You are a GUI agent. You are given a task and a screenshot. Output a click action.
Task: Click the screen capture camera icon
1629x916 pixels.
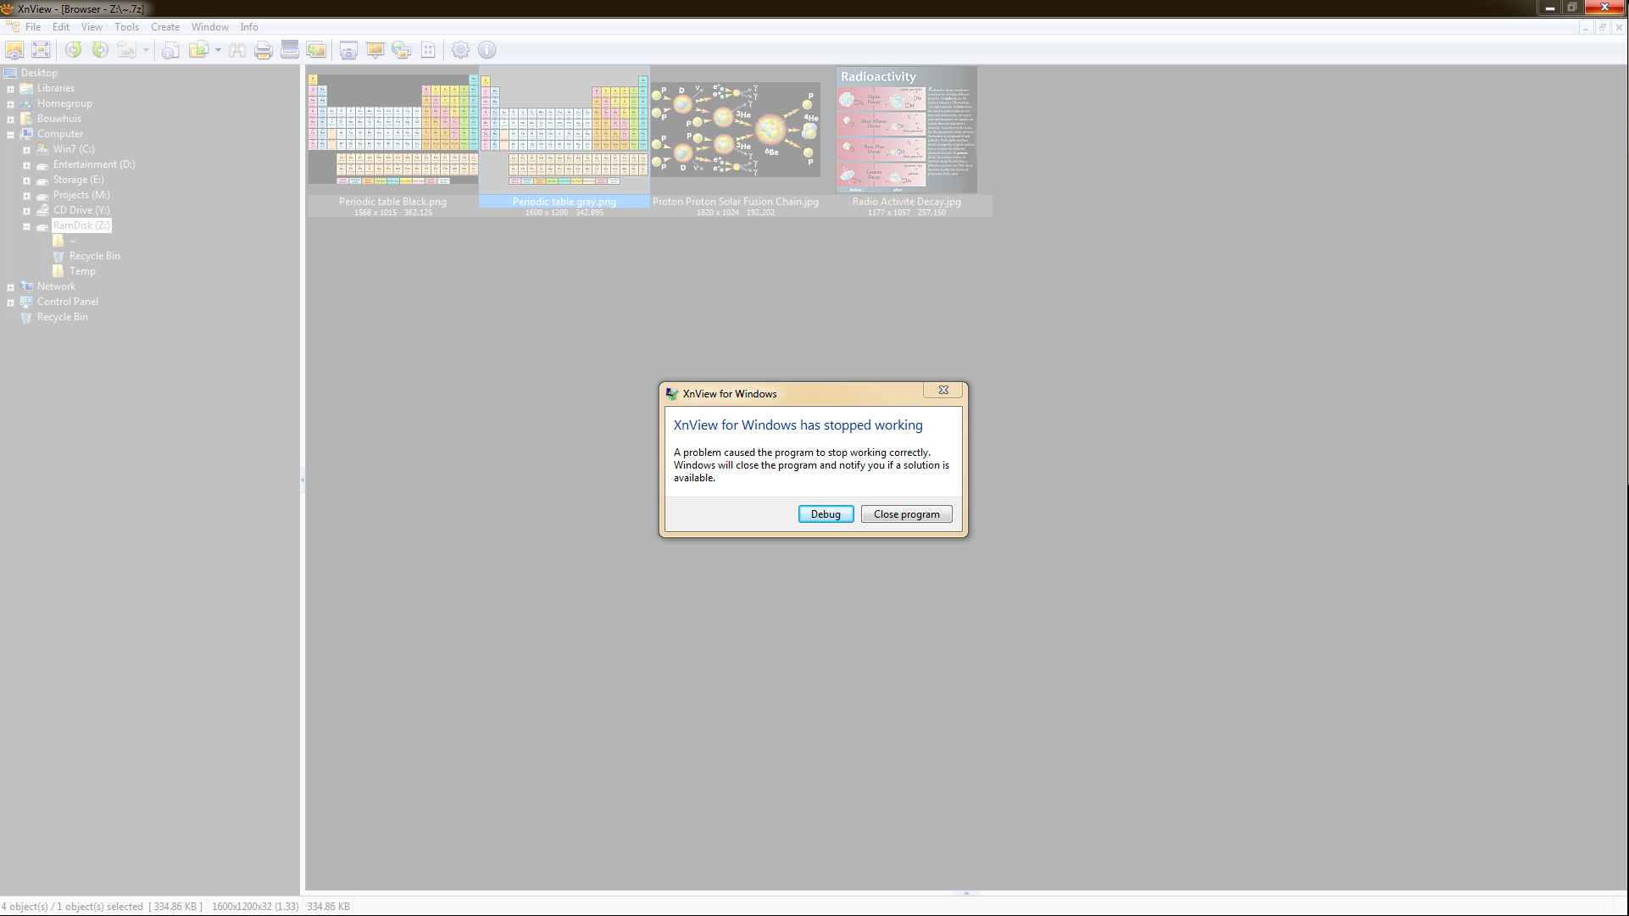click(x=348, y=50)
